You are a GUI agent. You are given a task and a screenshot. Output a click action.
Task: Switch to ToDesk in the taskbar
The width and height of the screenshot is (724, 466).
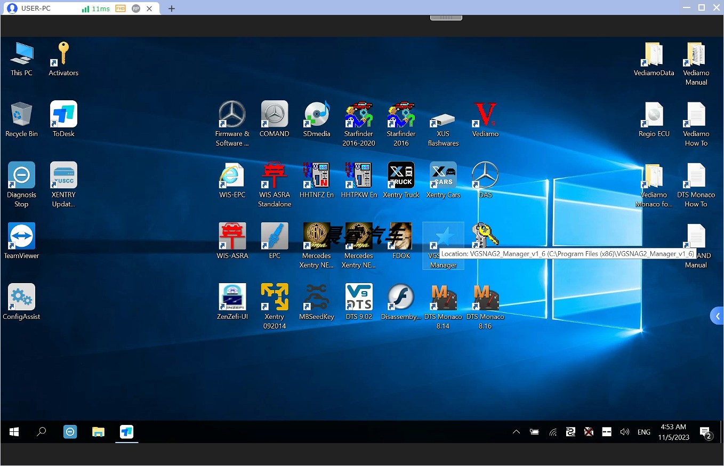click(126, 432)
